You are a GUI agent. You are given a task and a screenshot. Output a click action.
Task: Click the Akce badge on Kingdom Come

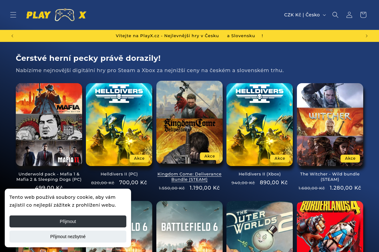pyautogui.click(x=210, y=156)
